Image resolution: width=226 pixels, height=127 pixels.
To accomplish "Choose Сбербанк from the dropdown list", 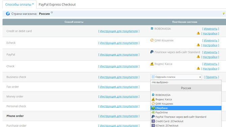I will coord(186,108).
